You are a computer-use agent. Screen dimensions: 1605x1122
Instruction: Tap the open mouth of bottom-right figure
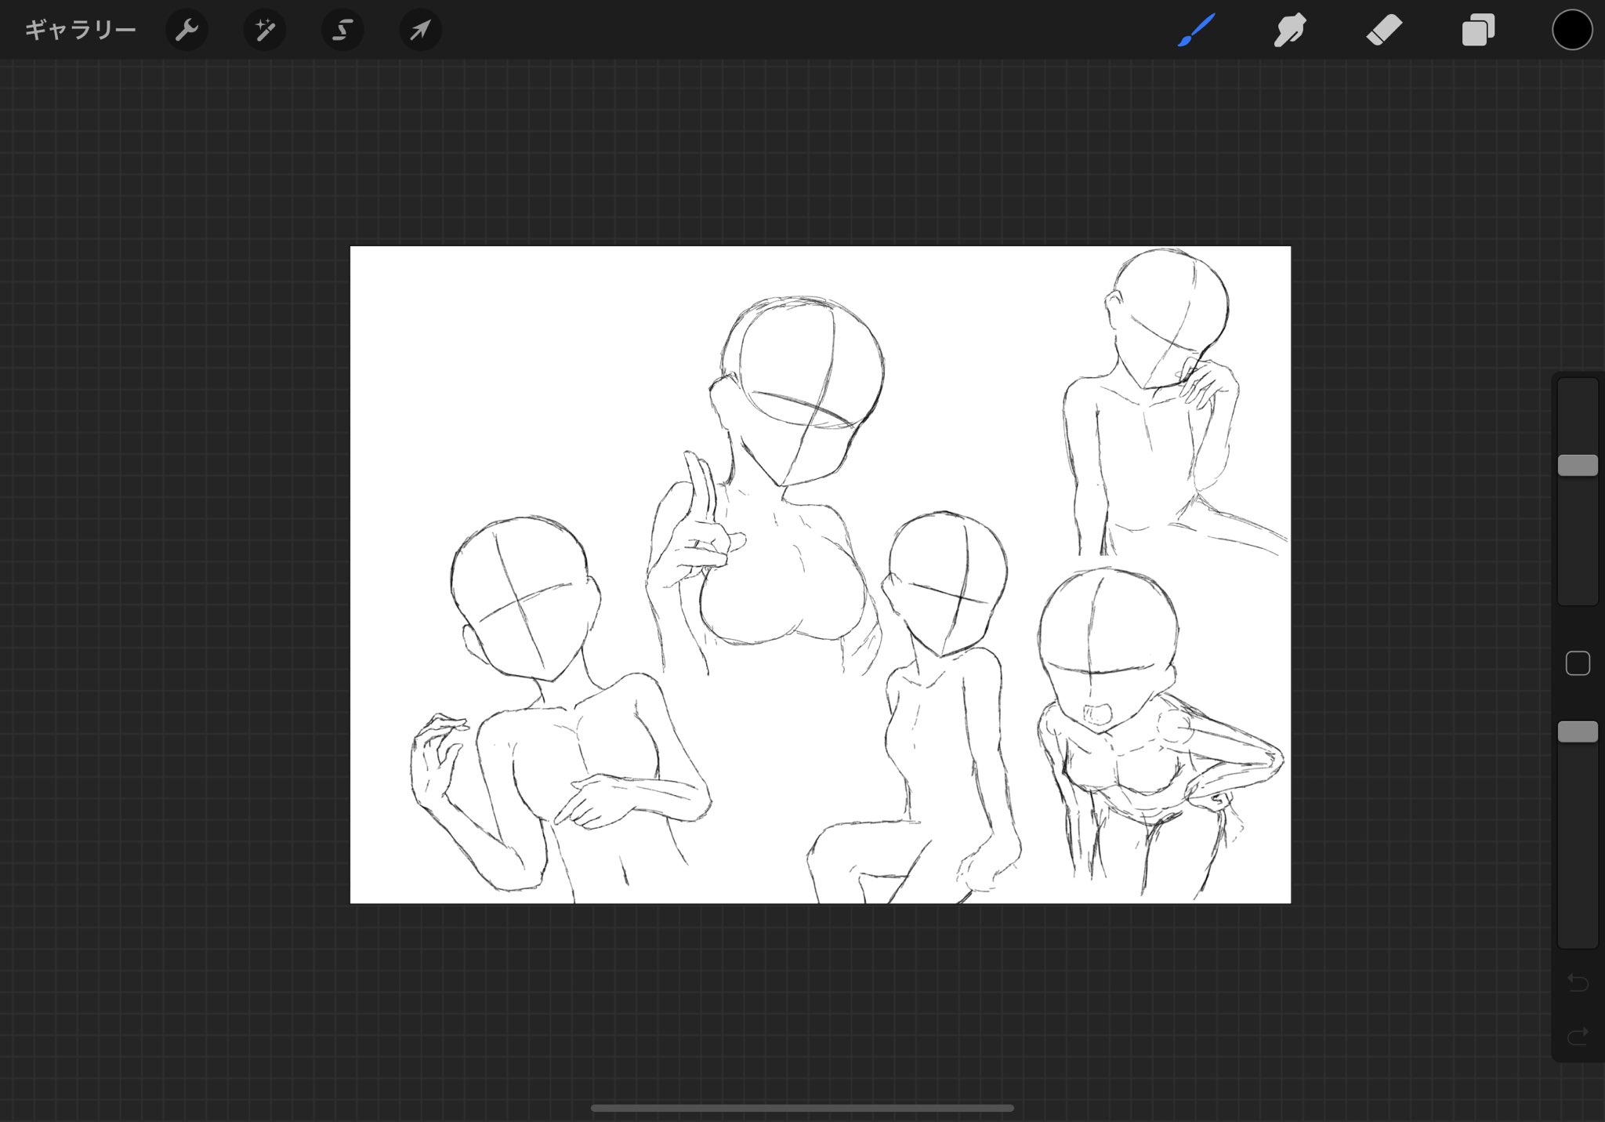click(1097, 714)
